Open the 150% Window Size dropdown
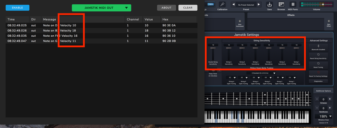337x128 pixels. pos(324,116)
